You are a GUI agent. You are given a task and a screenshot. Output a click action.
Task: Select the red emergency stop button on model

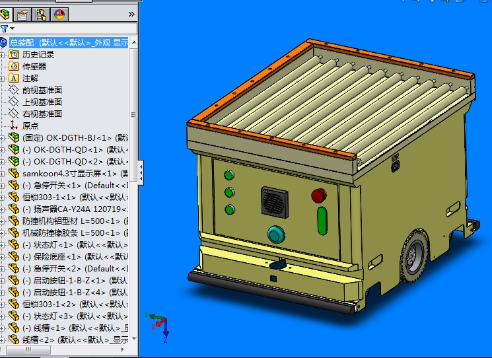click(x=319, y=196)
